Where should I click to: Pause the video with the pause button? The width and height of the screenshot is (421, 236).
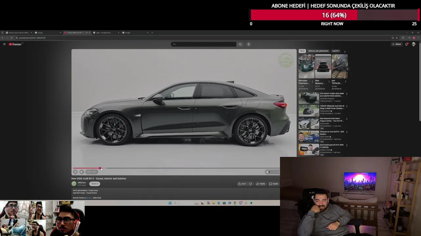75,172
